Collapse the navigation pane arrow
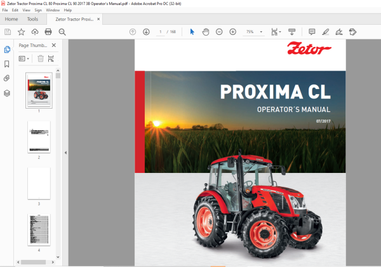 tap(65, 153)
